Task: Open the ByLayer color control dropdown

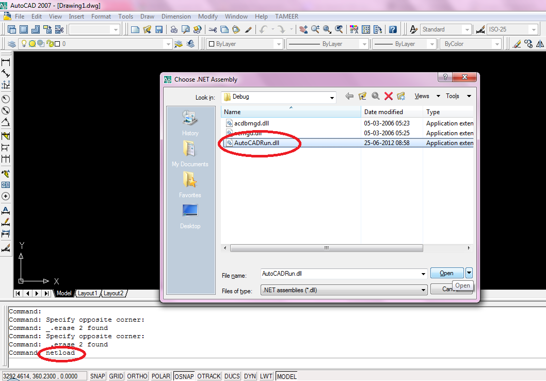Action: pos(279,44)
